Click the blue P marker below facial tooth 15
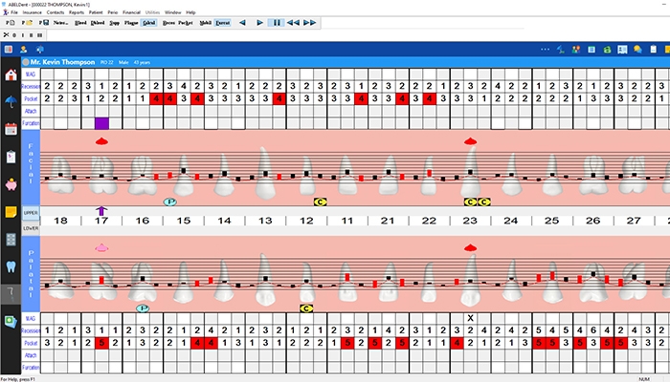This screenshot has height=382, width=670. (170, 202)
